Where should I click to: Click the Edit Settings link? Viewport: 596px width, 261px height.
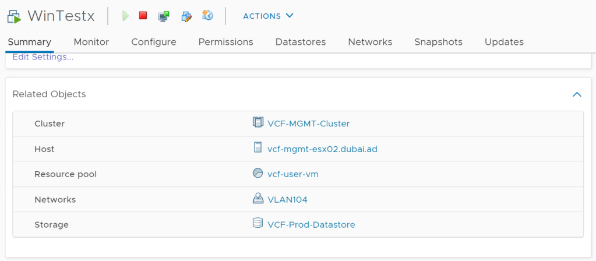tap(43, 57)
